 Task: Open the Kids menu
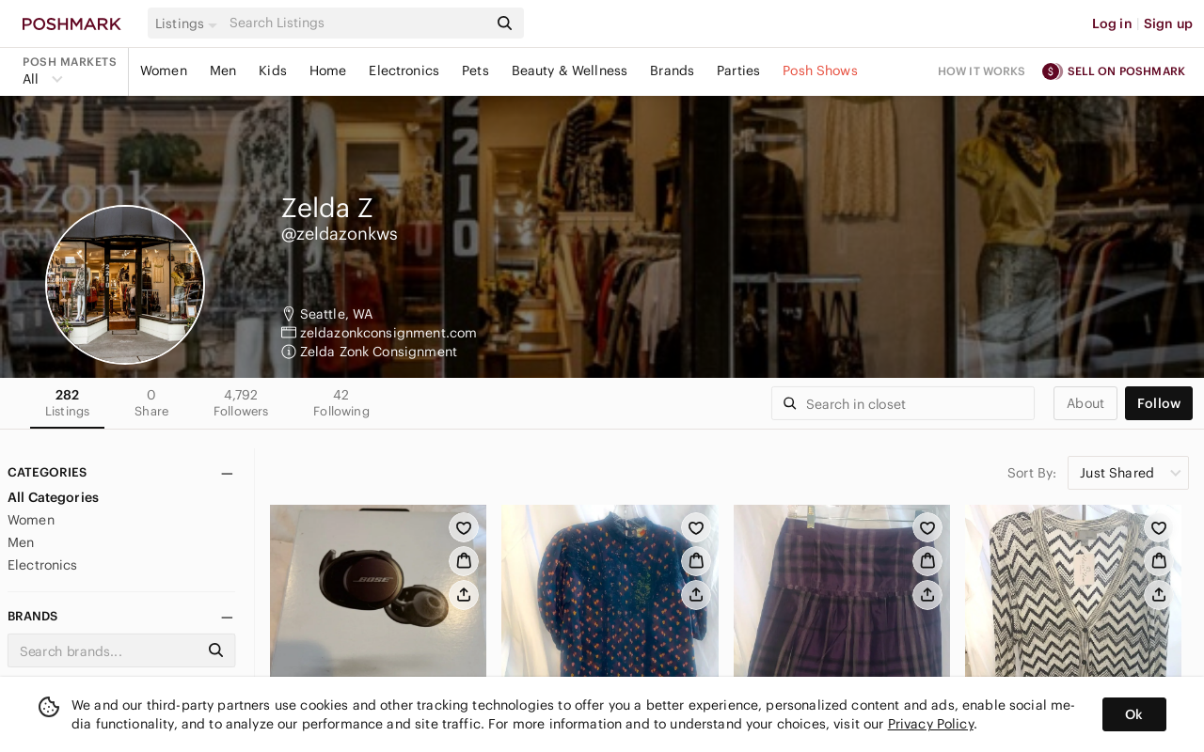click(x=273, y=70)
